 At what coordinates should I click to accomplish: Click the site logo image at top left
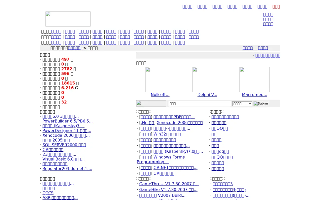[68, 19]
